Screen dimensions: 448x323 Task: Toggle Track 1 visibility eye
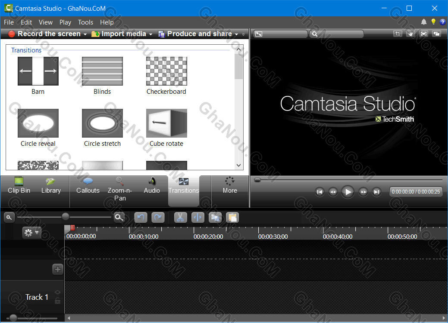[58, 292]
